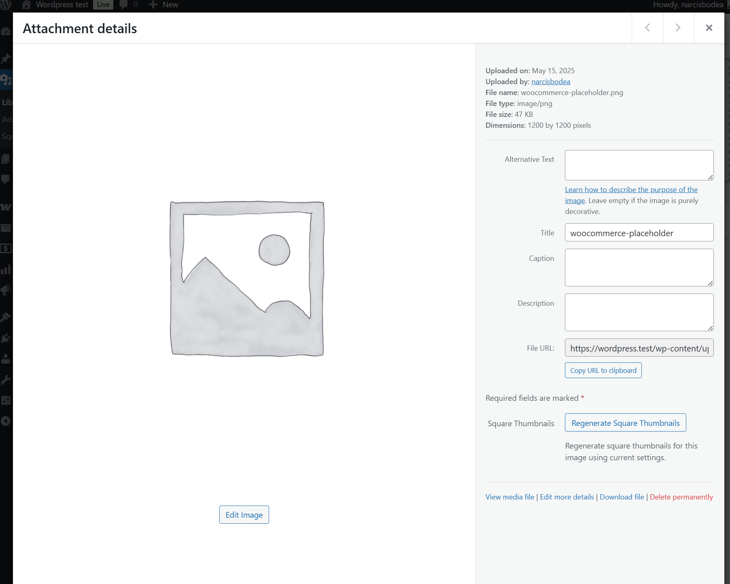This screenshot has height=584, width=730.
Task: Open the Users sidebar icon
Action: tap(6, 359)
